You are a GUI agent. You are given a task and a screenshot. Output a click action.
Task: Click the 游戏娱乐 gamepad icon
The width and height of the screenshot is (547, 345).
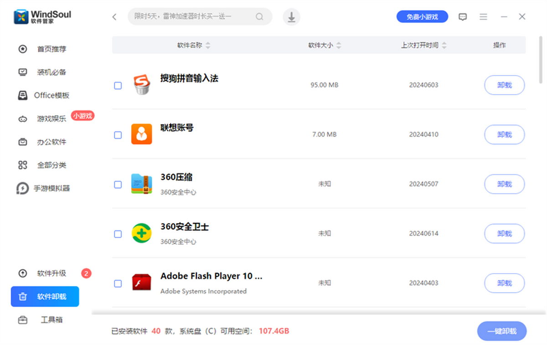[23, 119]
